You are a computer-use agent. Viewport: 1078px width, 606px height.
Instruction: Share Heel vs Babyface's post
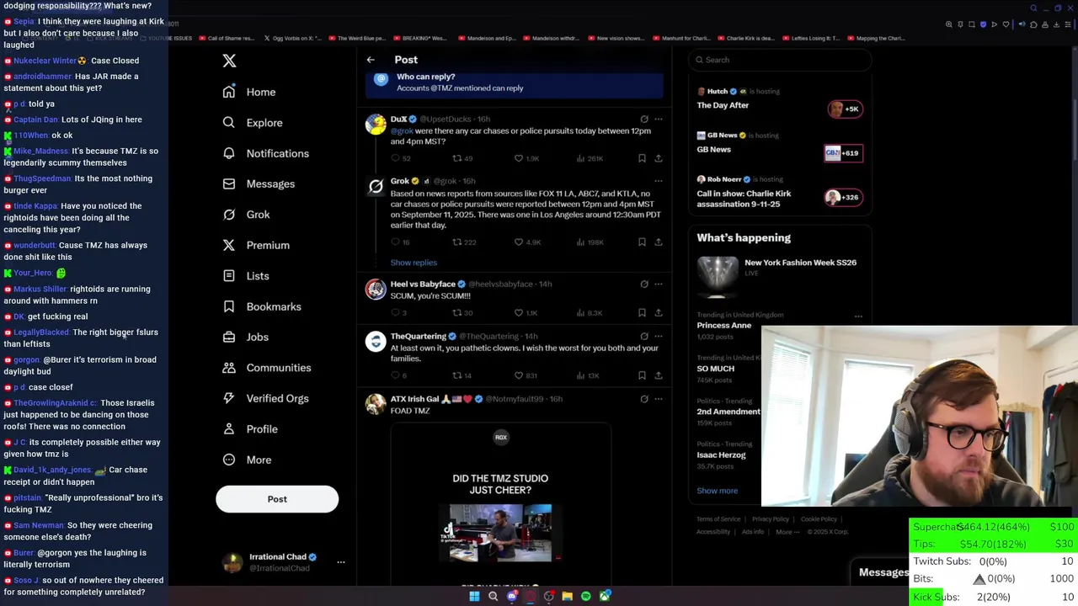(x=659, y=313)
